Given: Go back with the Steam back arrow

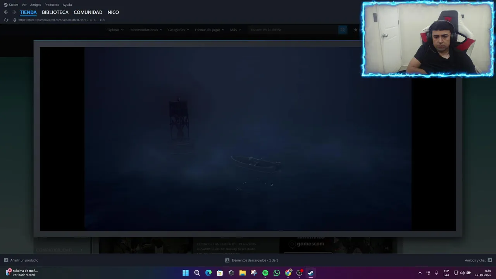Looking at the screenshot, I should click(6, 12).
